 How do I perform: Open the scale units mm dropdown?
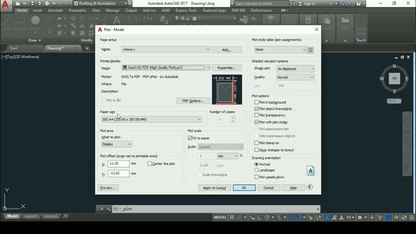227,156
